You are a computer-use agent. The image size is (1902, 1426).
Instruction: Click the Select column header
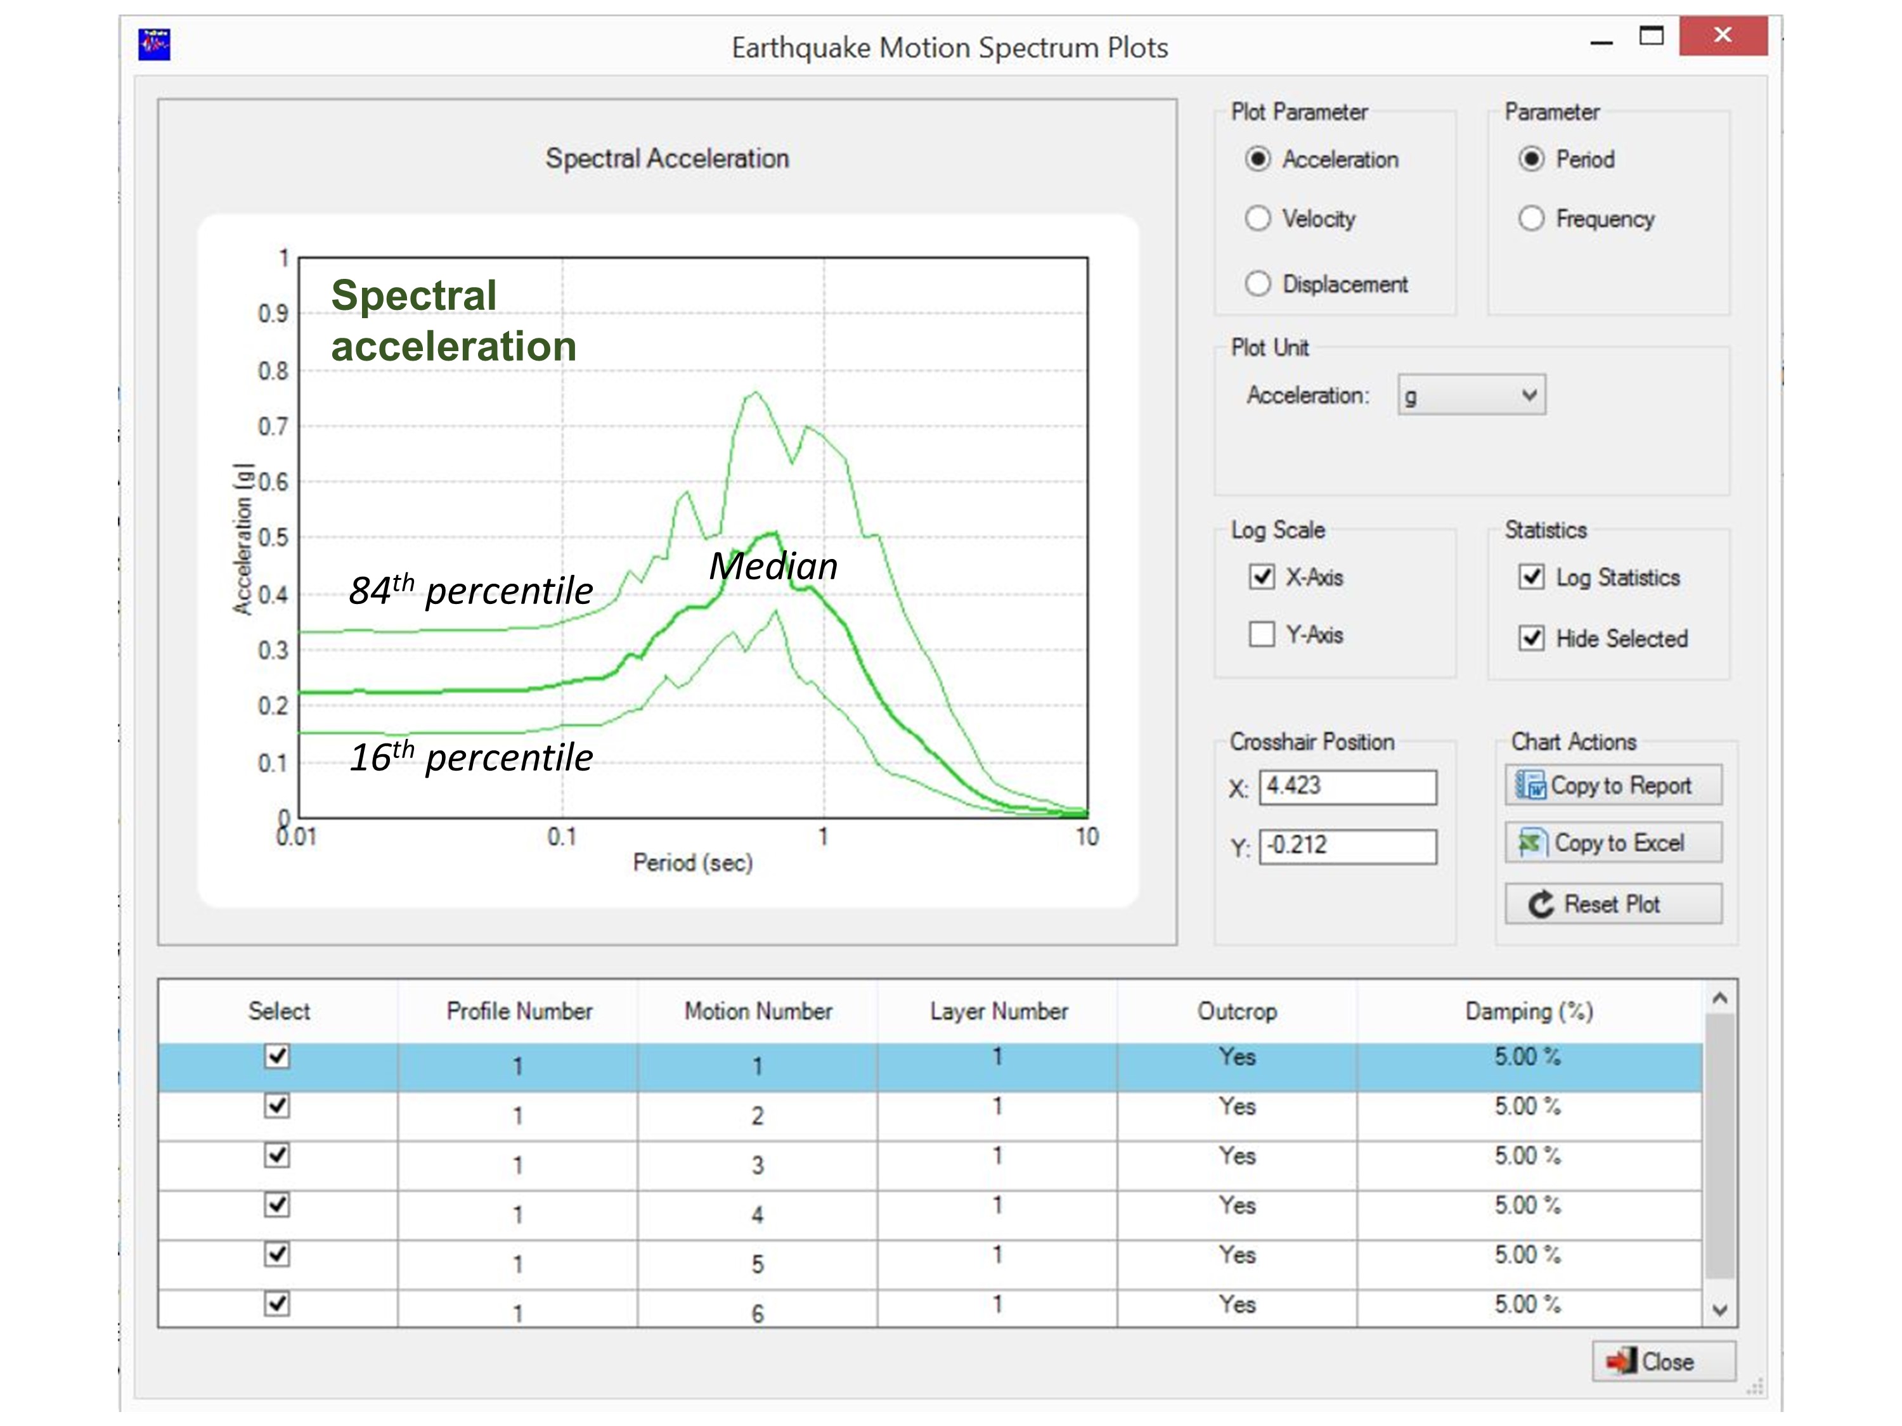(x=278, y=1011)
